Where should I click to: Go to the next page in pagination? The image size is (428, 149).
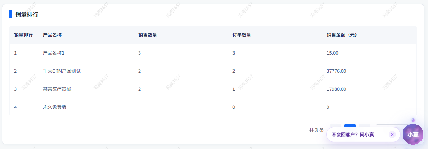[x=364, y=126]
